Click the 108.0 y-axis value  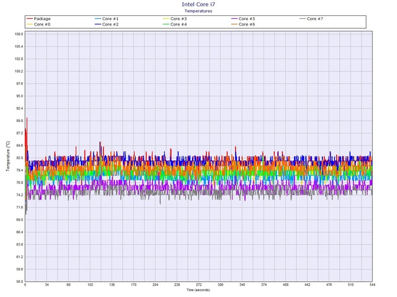point(19,34)
